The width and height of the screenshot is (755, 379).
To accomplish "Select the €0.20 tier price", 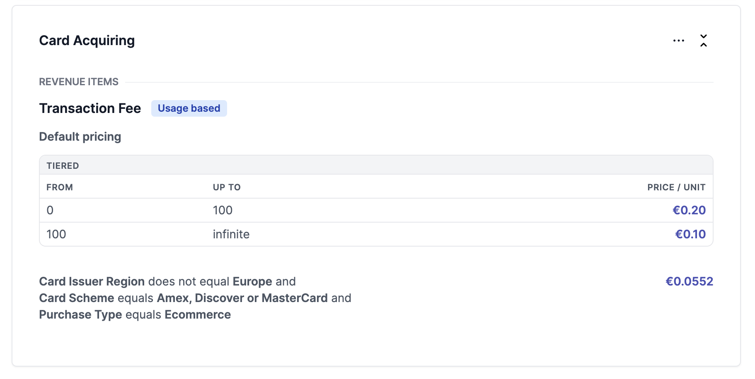I will (689, 210).
